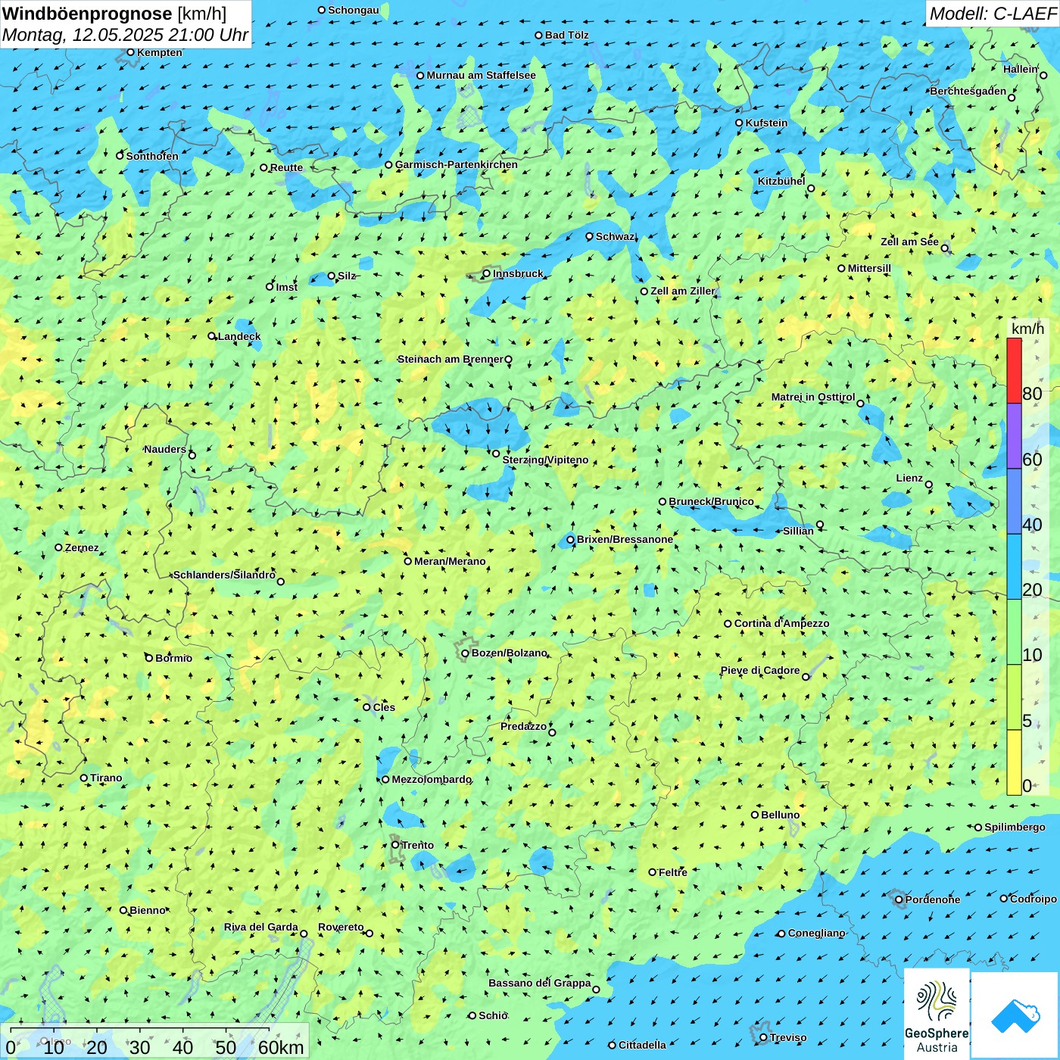Click the Schlanders/Silandro label
The width and height of the screenshot is (1060, 1060).
pos(224,575)
